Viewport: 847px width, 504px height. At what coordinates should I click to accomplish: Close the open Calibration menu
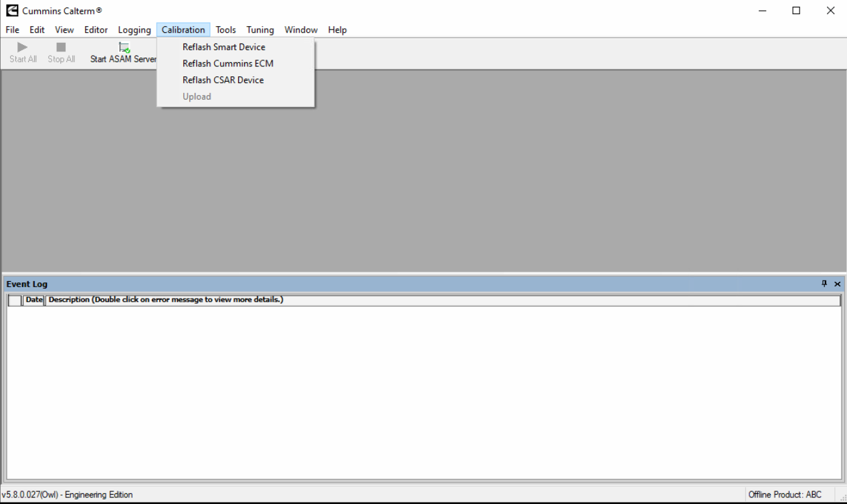point(183,30)
